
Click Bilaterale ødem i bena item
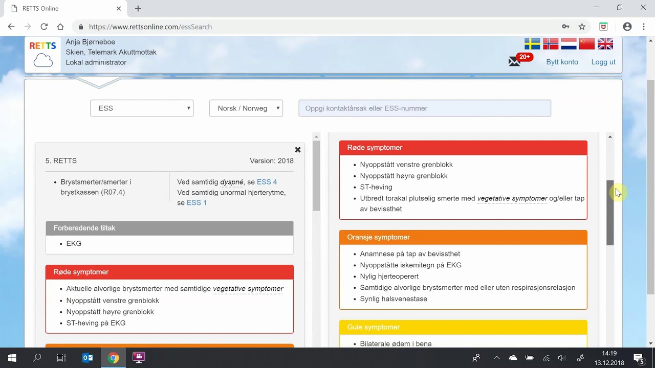[396, 344]
